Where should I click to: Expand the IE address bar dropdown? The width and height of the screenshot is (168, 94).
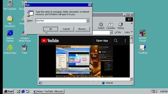[x=111, y=32]
